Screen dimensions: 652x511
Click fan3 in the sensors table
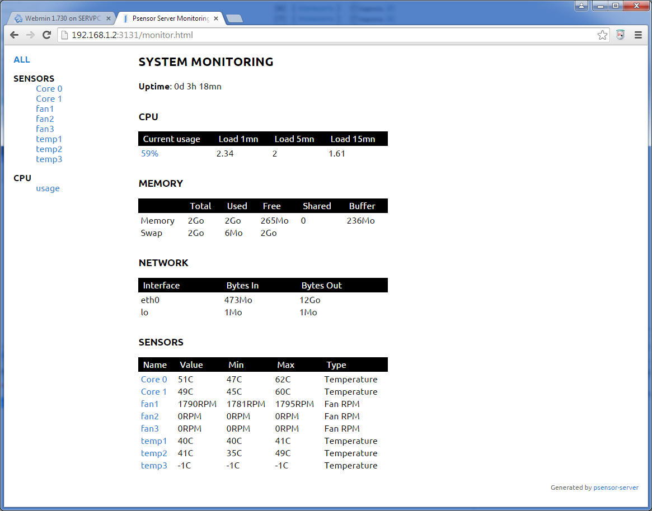149,428
